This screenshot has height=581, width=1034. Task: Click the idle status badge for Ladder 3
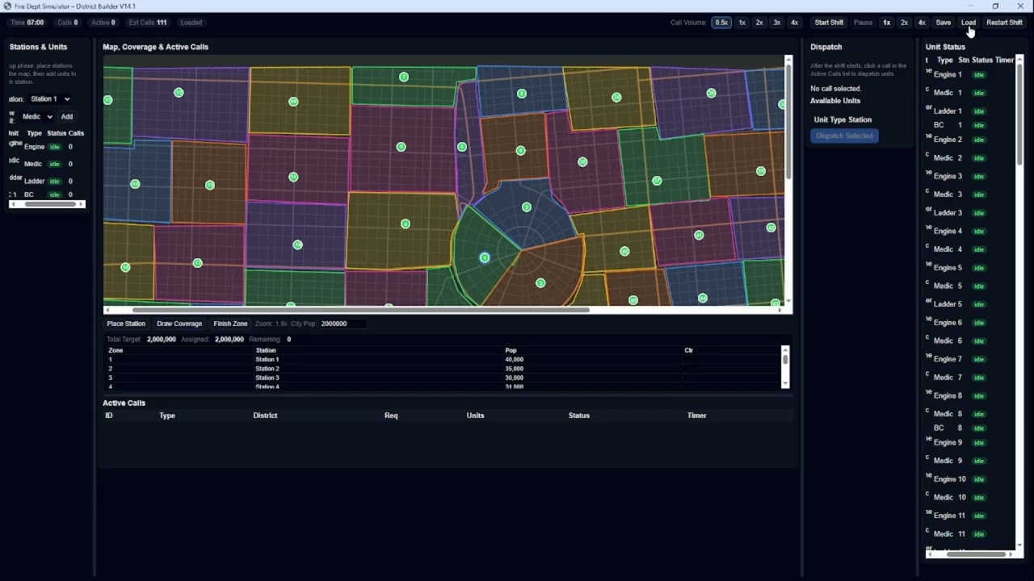tap(980, 213)
